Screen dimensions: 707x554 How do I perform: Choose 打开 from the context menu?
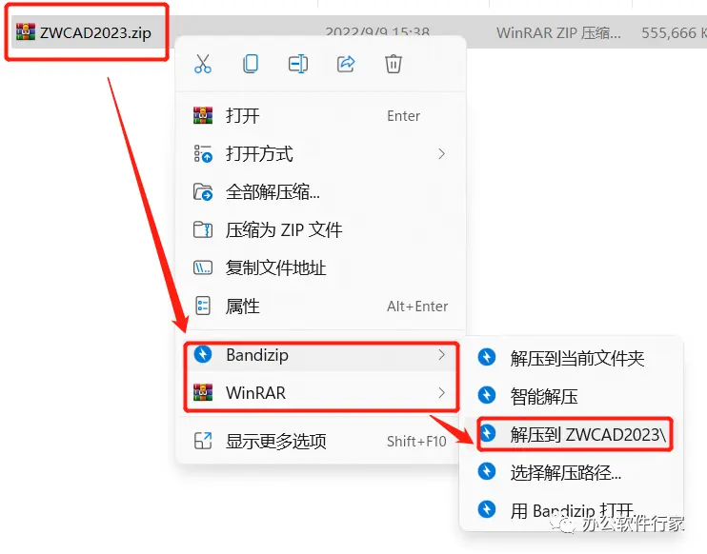tap(320, 116)
